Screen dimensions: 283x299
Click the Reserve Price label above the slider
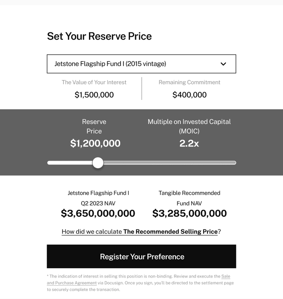point(94,126)
